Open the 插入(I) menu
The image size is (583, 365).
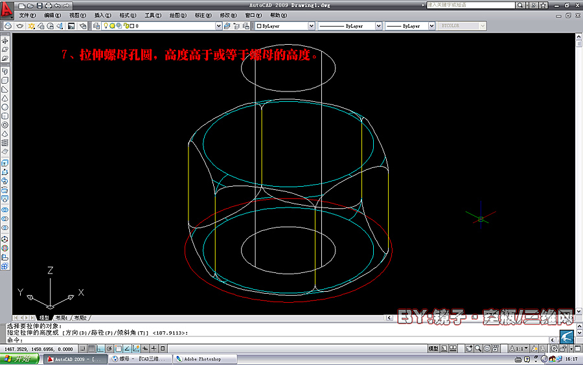point(102,16)
